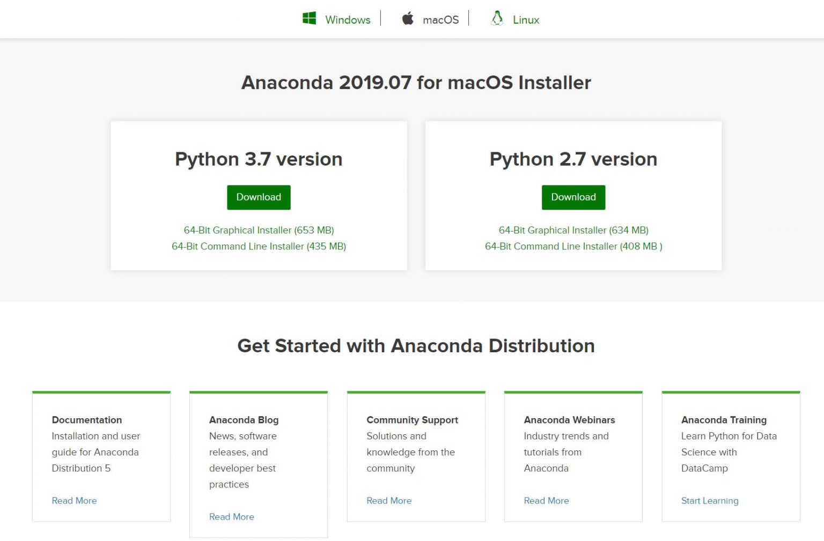Click the Documentation card
824x541 pixels.
click(101, 456)
